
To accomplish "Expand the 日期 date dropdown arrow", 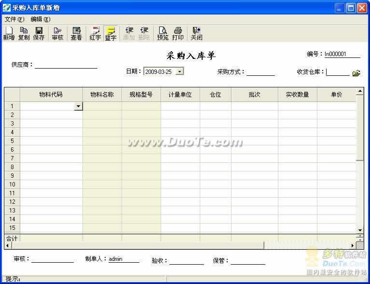I will (x=180, y=71).
